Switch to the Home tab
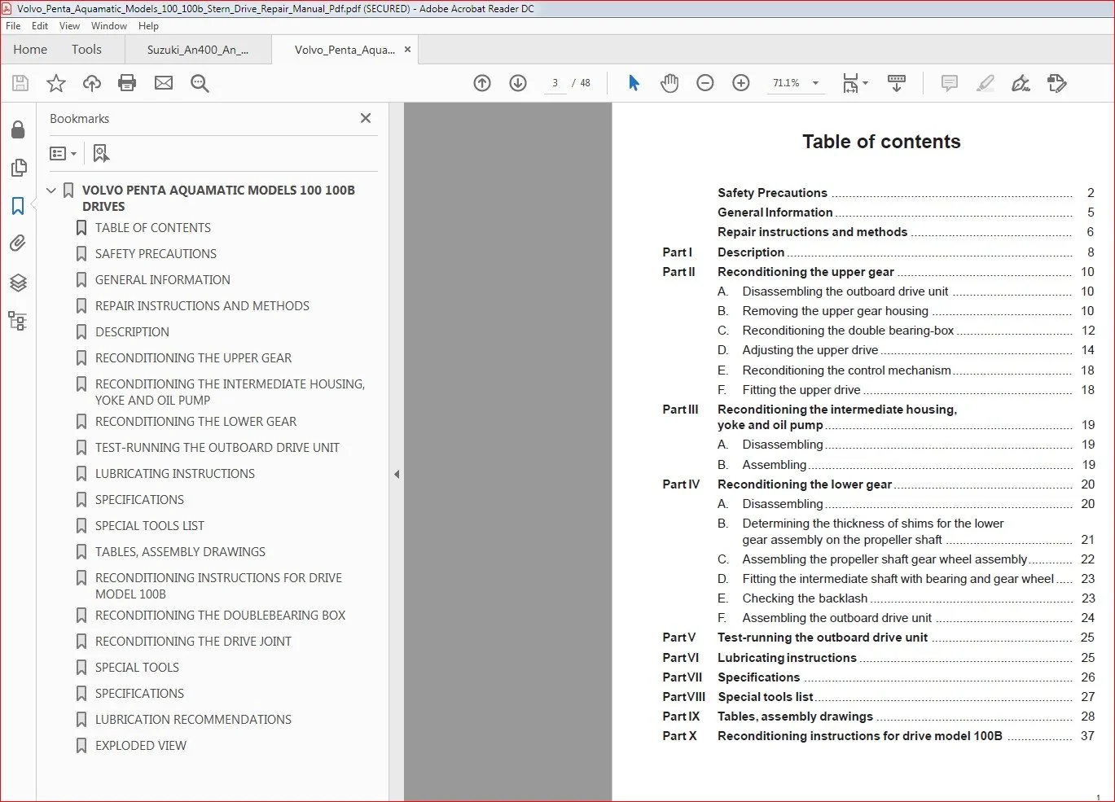1115x802 pixels. click(30, 50)
